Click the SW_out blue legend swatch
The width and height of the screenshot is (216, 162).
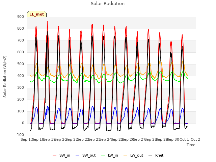coord(78,156)
